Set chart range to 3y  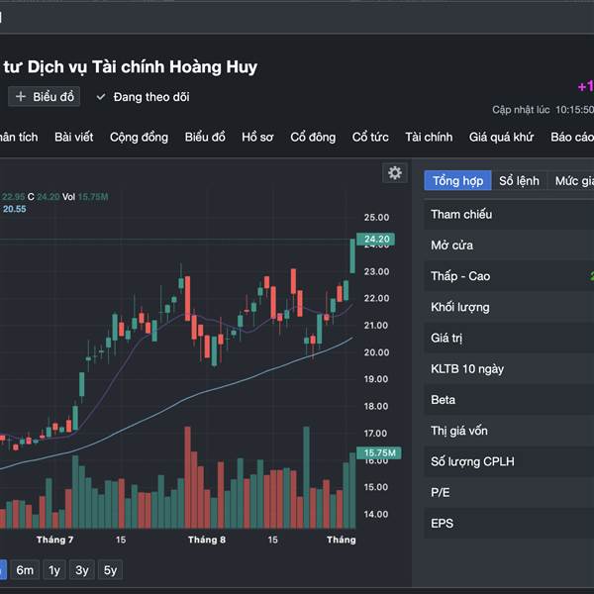[x=82, y=570]
